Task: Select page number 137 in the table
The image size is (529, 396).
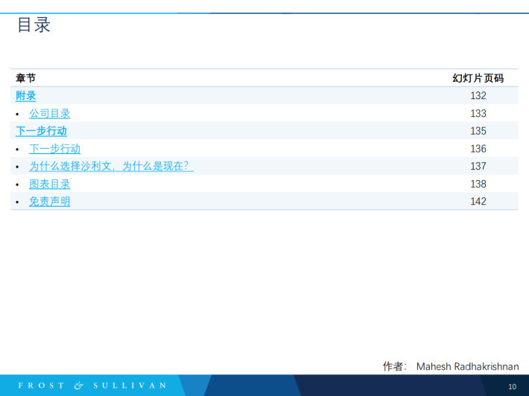Action: coord(478,166)
